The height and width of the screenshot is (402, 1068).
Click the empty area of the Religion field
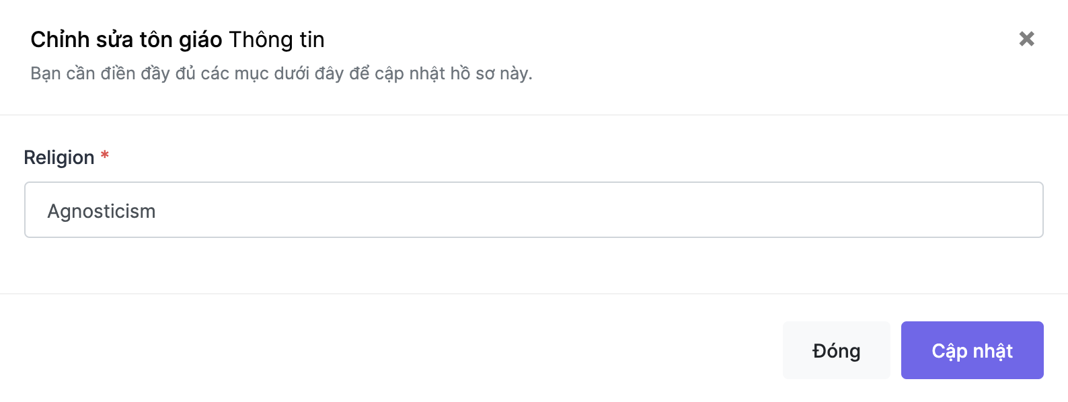[599, 210]
